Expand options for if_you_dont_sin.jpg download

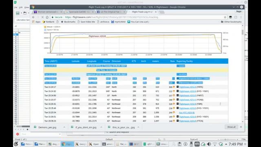(x=101, y=127)
